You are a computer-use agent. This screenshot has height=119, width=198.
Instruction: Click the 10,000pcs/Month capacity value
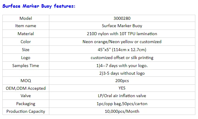point(122,111)
